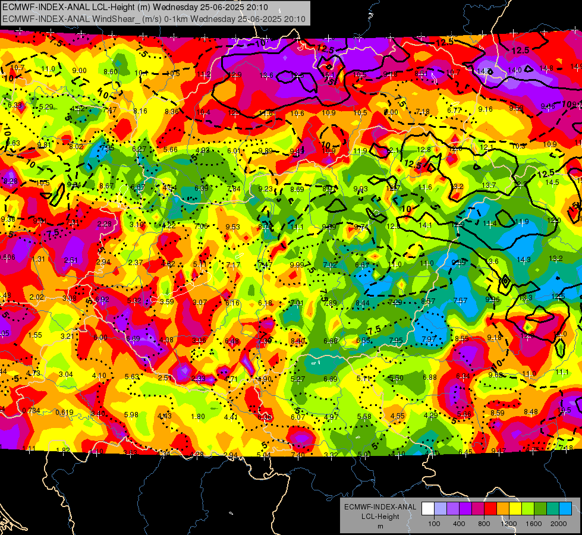Click the map value 9.00
The width and height of the screenshot is (582, 535).
pyautogui.click(x=80, y=71)
